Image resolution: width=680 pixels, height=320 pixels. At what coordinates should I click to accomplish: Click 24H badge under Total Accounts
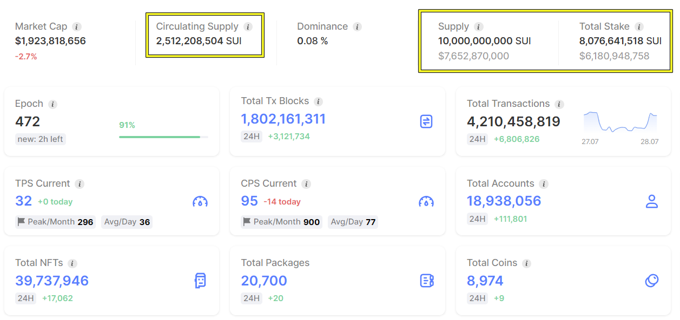[x=478, y=219]
